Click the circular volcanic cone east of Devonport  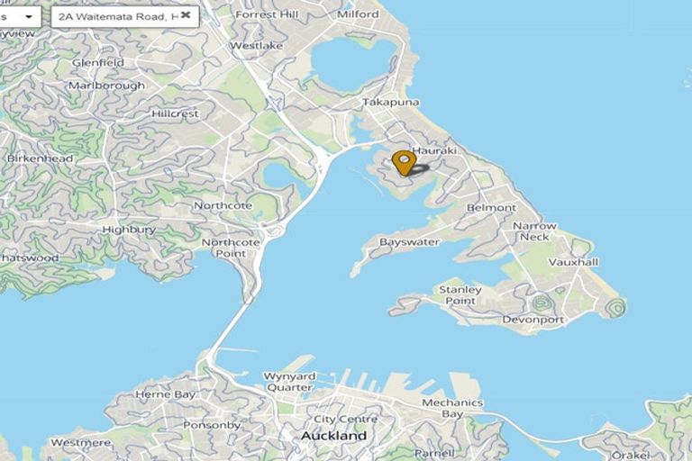(615, 307)
